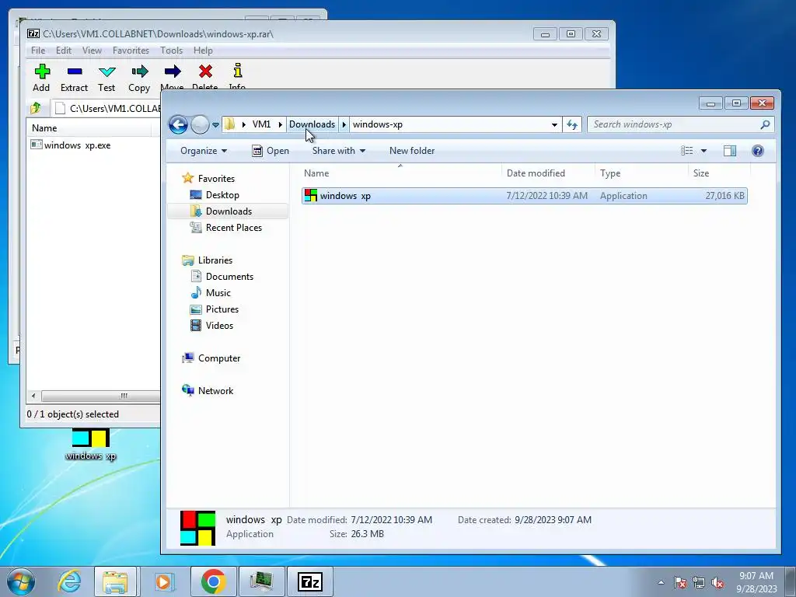This screenshot has height=597, width=796.
Task: Show hidden system tray icons
Action: [x=661, y=582]
